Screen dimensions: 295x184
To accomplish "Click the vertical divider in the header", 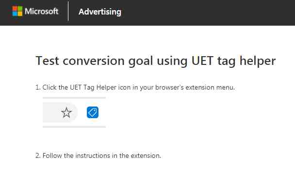I will 68,11.
